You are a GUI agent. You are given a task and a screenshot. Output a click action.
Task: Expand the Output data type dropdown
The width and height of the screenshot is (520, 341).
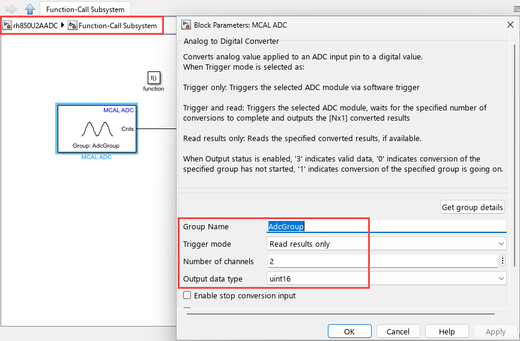[386, 279]
